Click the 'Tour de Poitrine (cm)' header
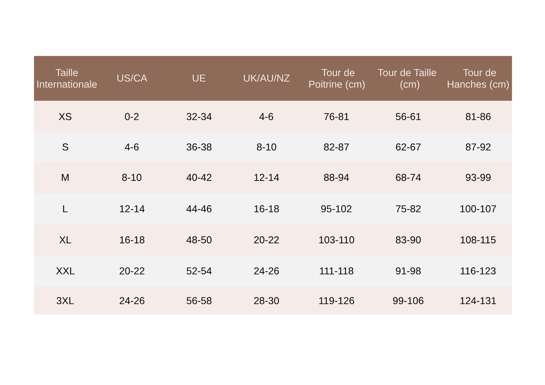The image size is (545, 385). [x=337, y=78]
